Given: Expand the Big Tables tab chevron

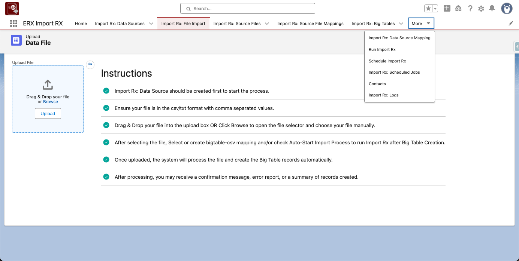Looking at the screenshot, I should (401, 24).
